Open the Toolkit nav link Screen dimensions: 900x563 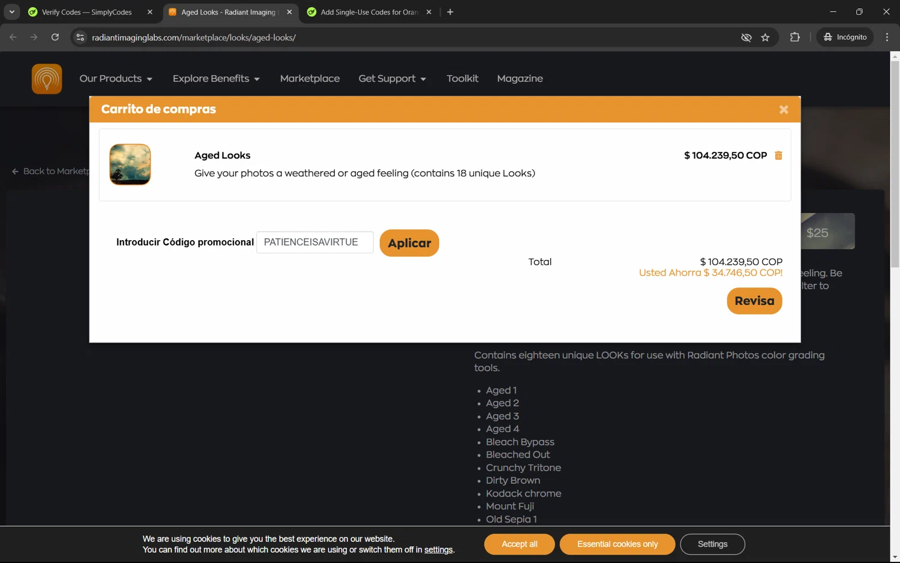point(462,79)
